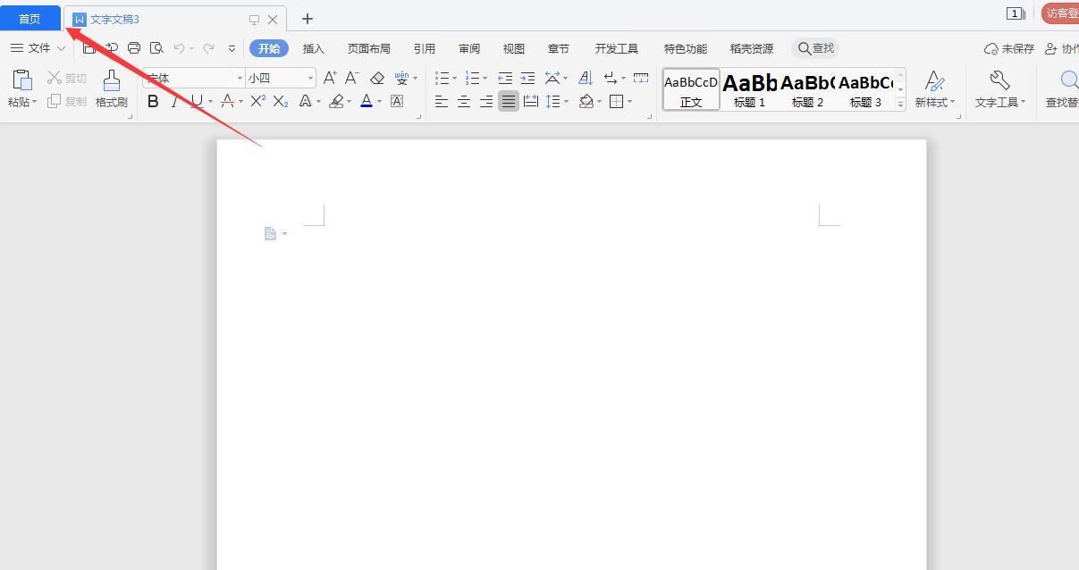
Task: Open the borders dropdown arrow
Action: (630, 102)
